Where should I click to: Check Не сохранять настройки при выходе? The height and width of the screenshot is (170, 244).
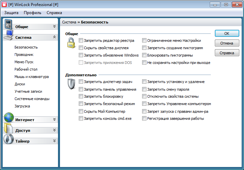click(144, 63)
